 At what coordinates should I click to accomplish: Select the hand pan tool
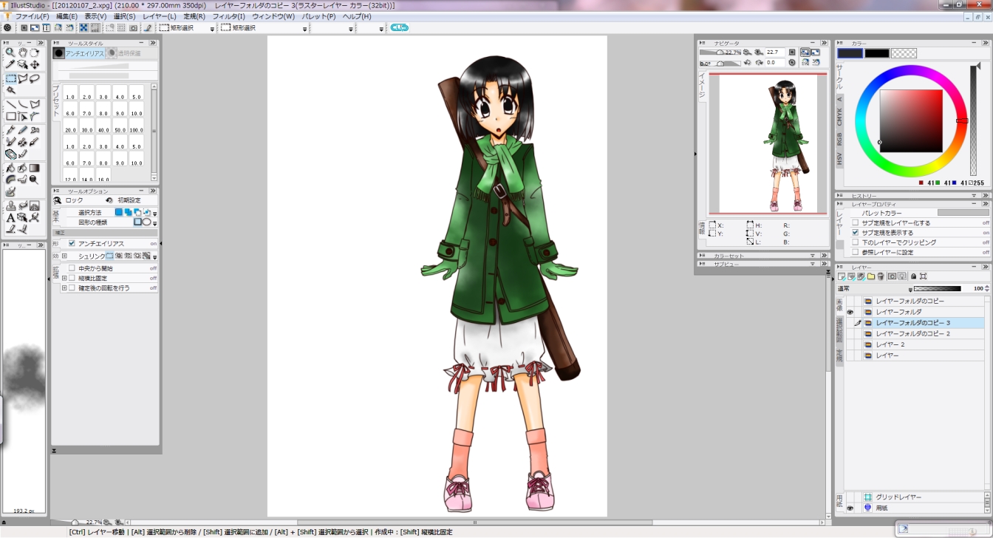point(23,52)
